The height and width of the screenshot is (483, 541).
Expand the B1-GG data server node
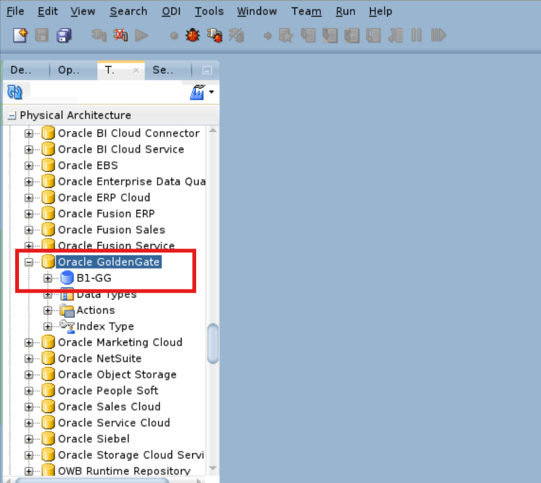click(47, 277)
